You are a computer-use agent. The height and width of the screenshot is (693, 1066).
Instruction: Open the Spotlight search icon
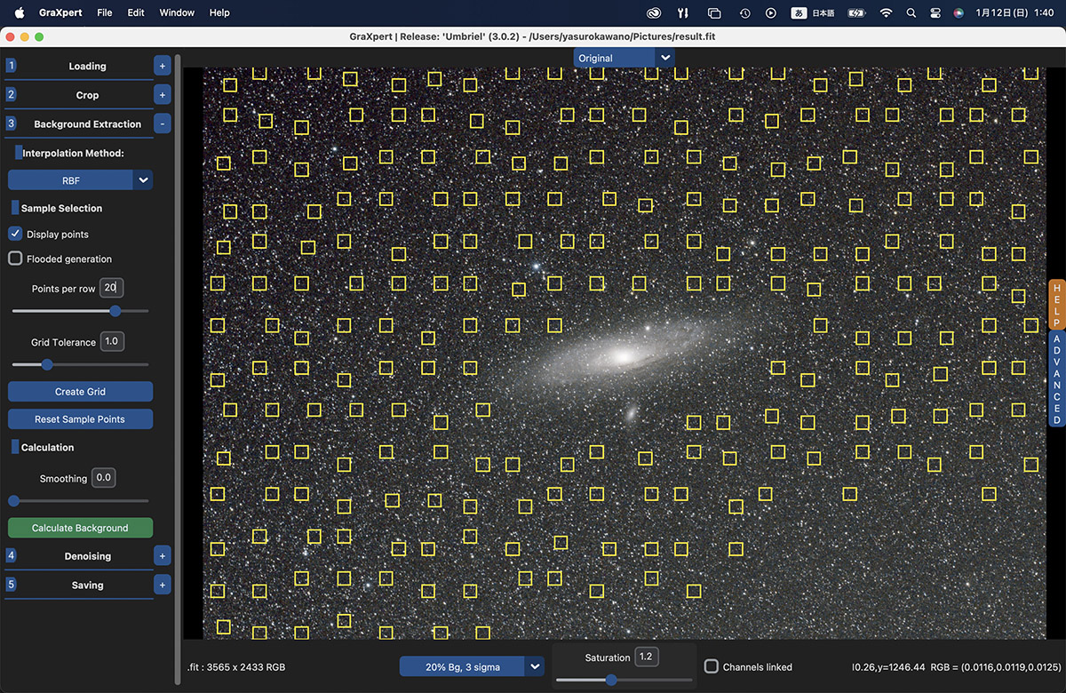(911, 12)
